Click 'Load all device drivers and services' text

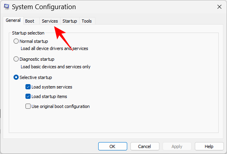click(54, 48)
